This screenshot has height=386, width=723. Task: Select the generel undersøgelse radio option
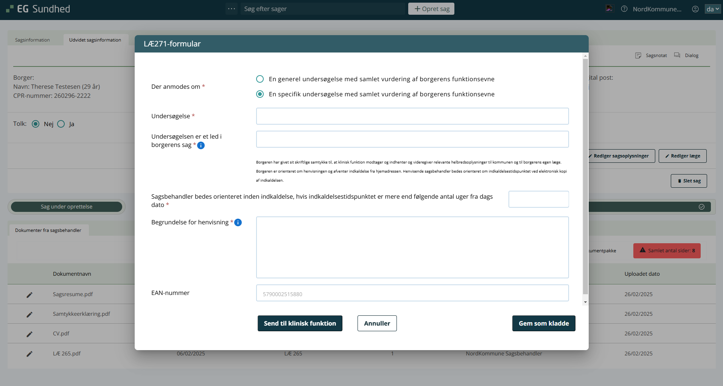click(260, 79)
